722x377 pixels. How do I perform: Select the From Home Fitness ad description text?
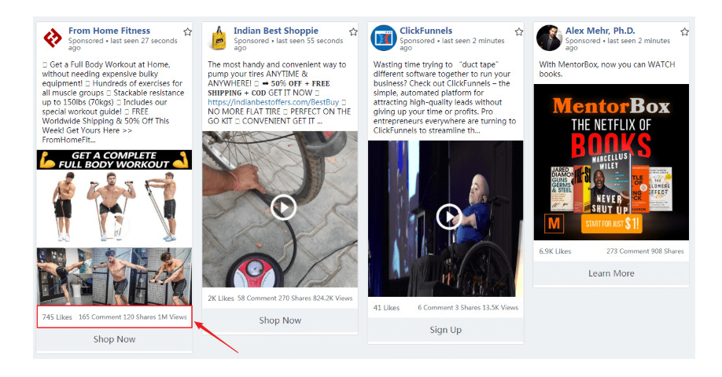(113, 102)
